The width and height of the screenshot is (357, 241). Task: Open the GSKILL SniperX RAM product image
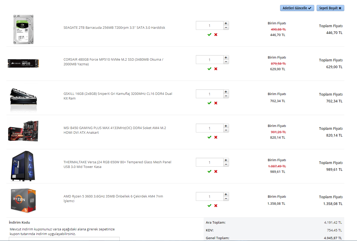coord(23,100)
